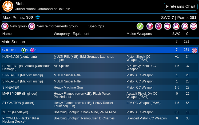Select KUSANAGI (Lieutenant) row
This screenshot has height=125, width=199.
(x=99, y=58)
